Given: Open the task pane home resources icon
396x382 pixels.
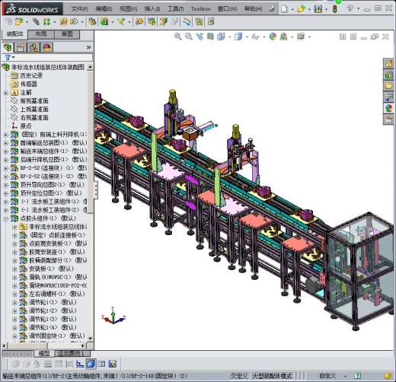Looking at the screenshot, I should point(388,63).
